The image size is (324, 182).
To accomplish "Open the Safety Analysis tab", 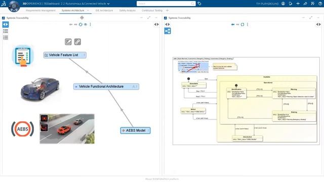I will pyautogui.click(x=127, y=10).
